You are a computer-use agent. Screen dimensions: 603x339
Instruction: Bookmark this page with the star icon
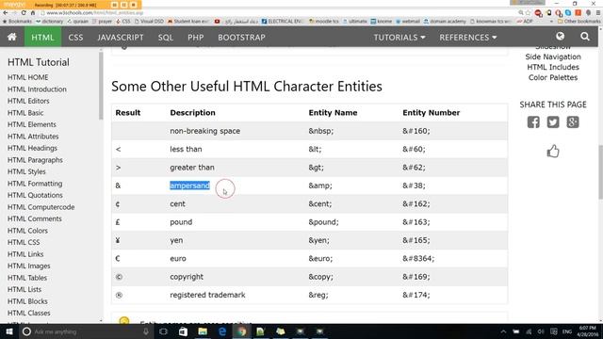528,12
